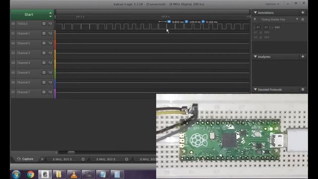Collapse the Annotations panel

point(255,12)
